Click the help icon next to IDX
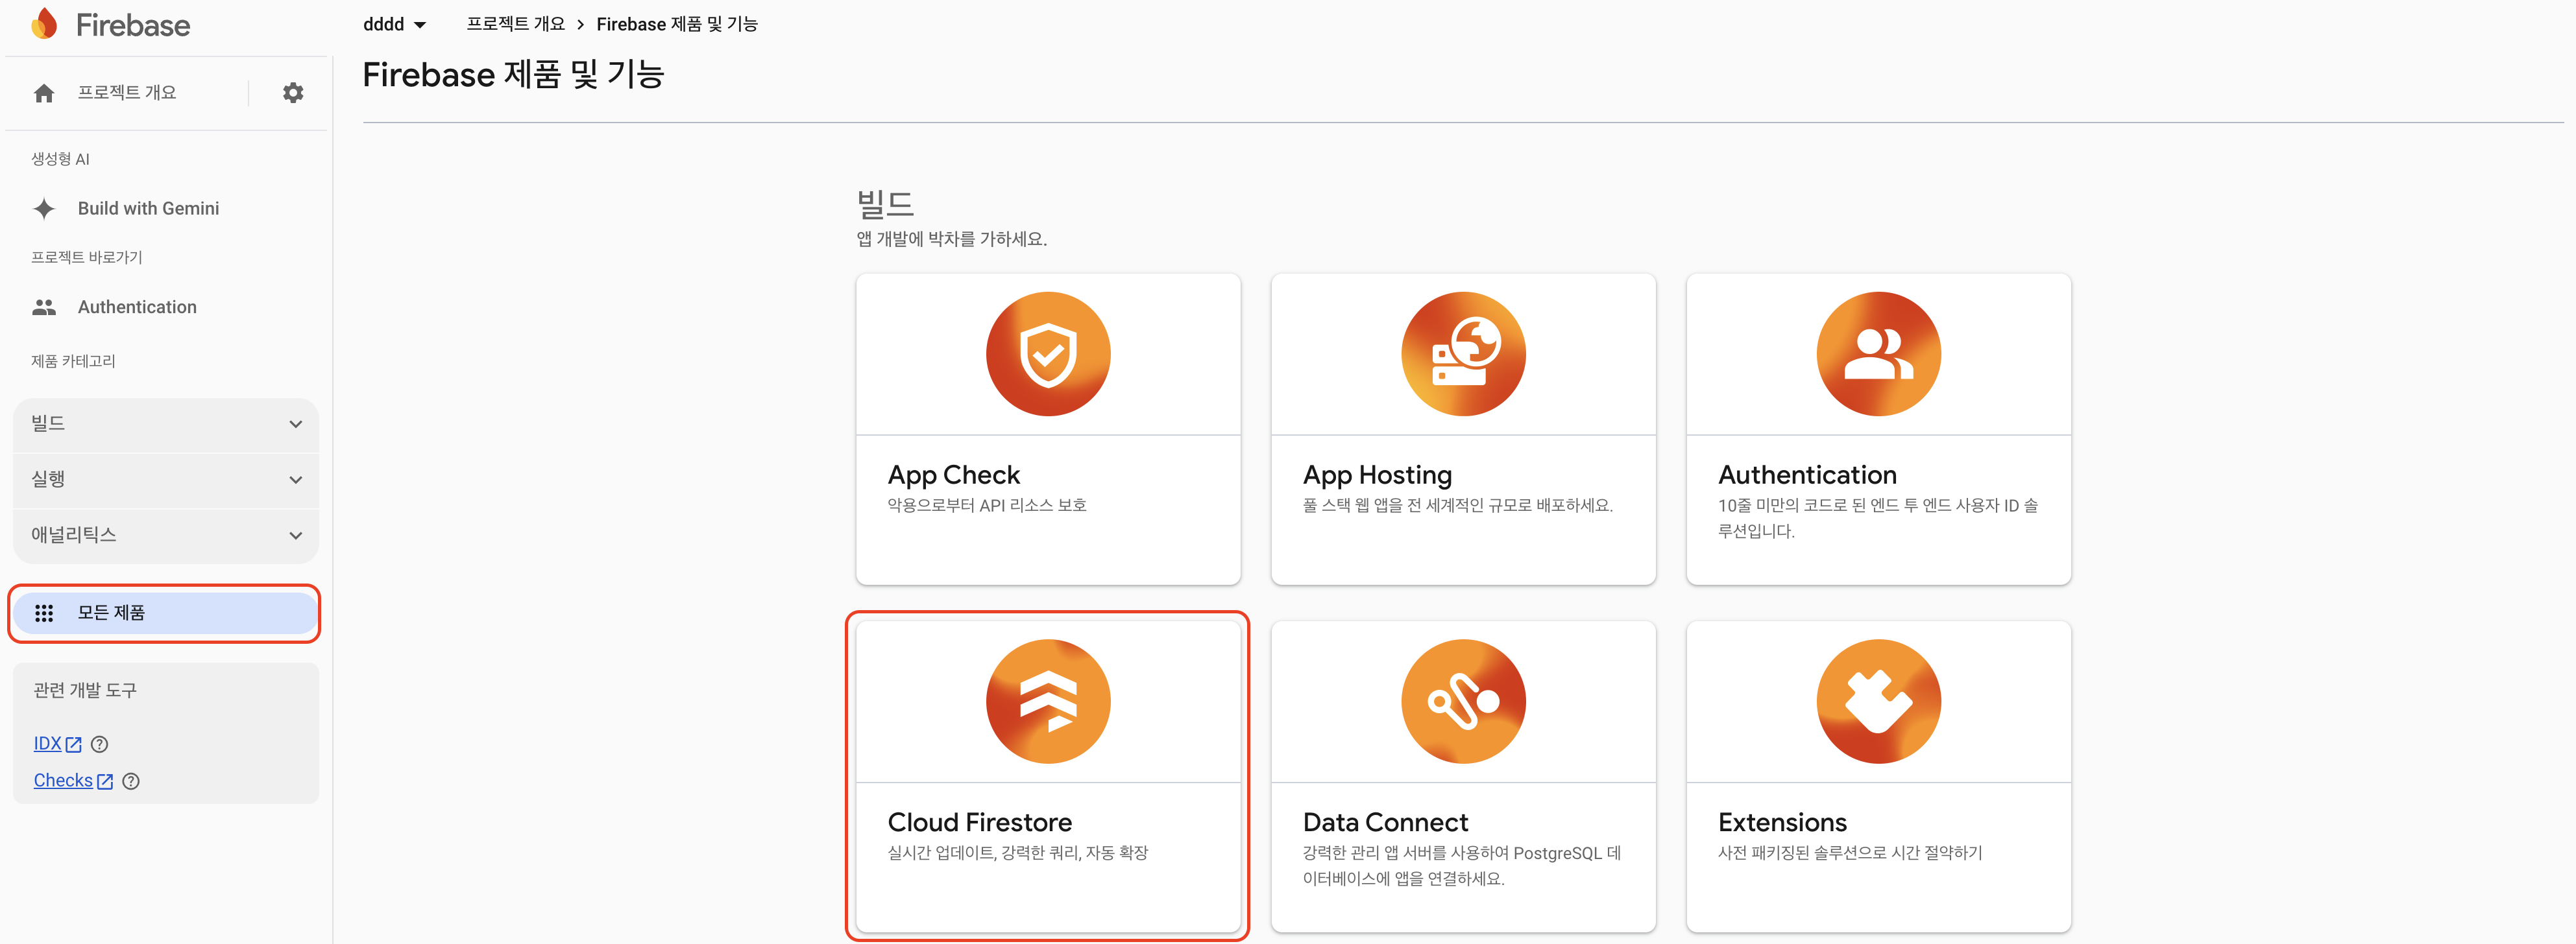Image resolution: width=2576 pixels, height=944 pixels. tap(99, 744)
